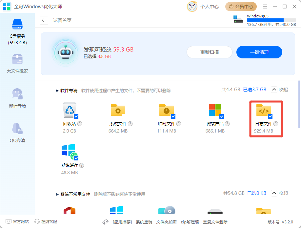Click 共54.8 GB total text
Image resolution: width=301 pixels, height=228 pixels.
234,193
